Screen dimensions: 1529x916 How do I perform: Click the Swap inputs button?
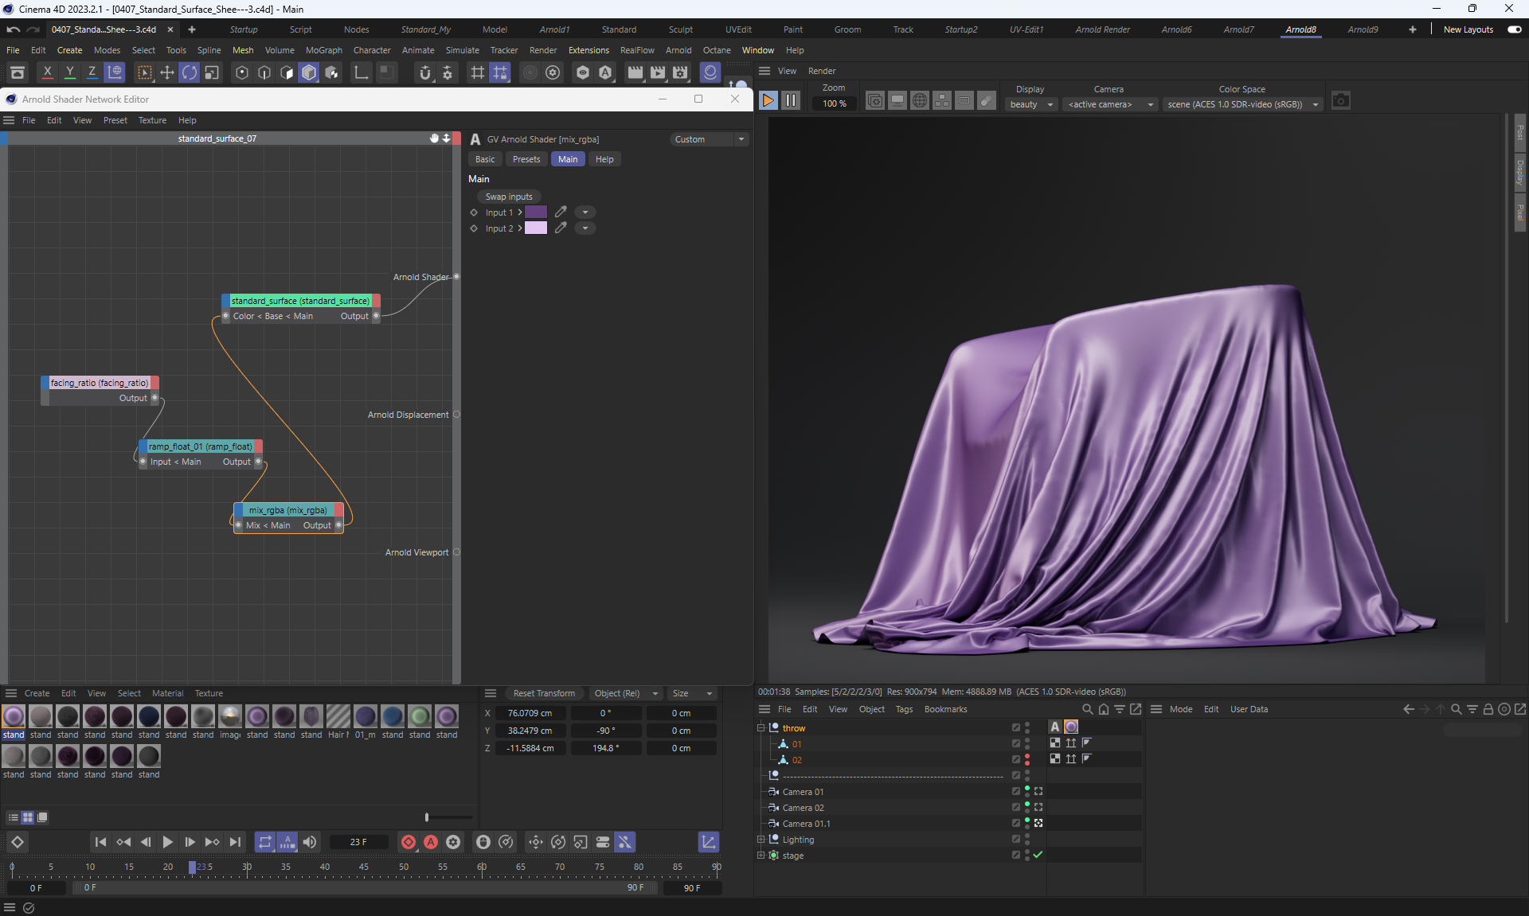click(x=509, y=197)
